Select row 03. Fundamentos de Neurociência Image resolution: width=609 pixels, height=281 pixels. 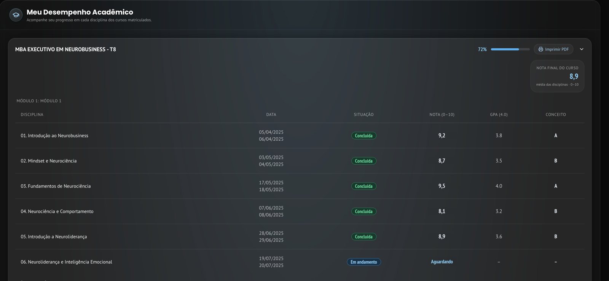click(x=300, y=186)
